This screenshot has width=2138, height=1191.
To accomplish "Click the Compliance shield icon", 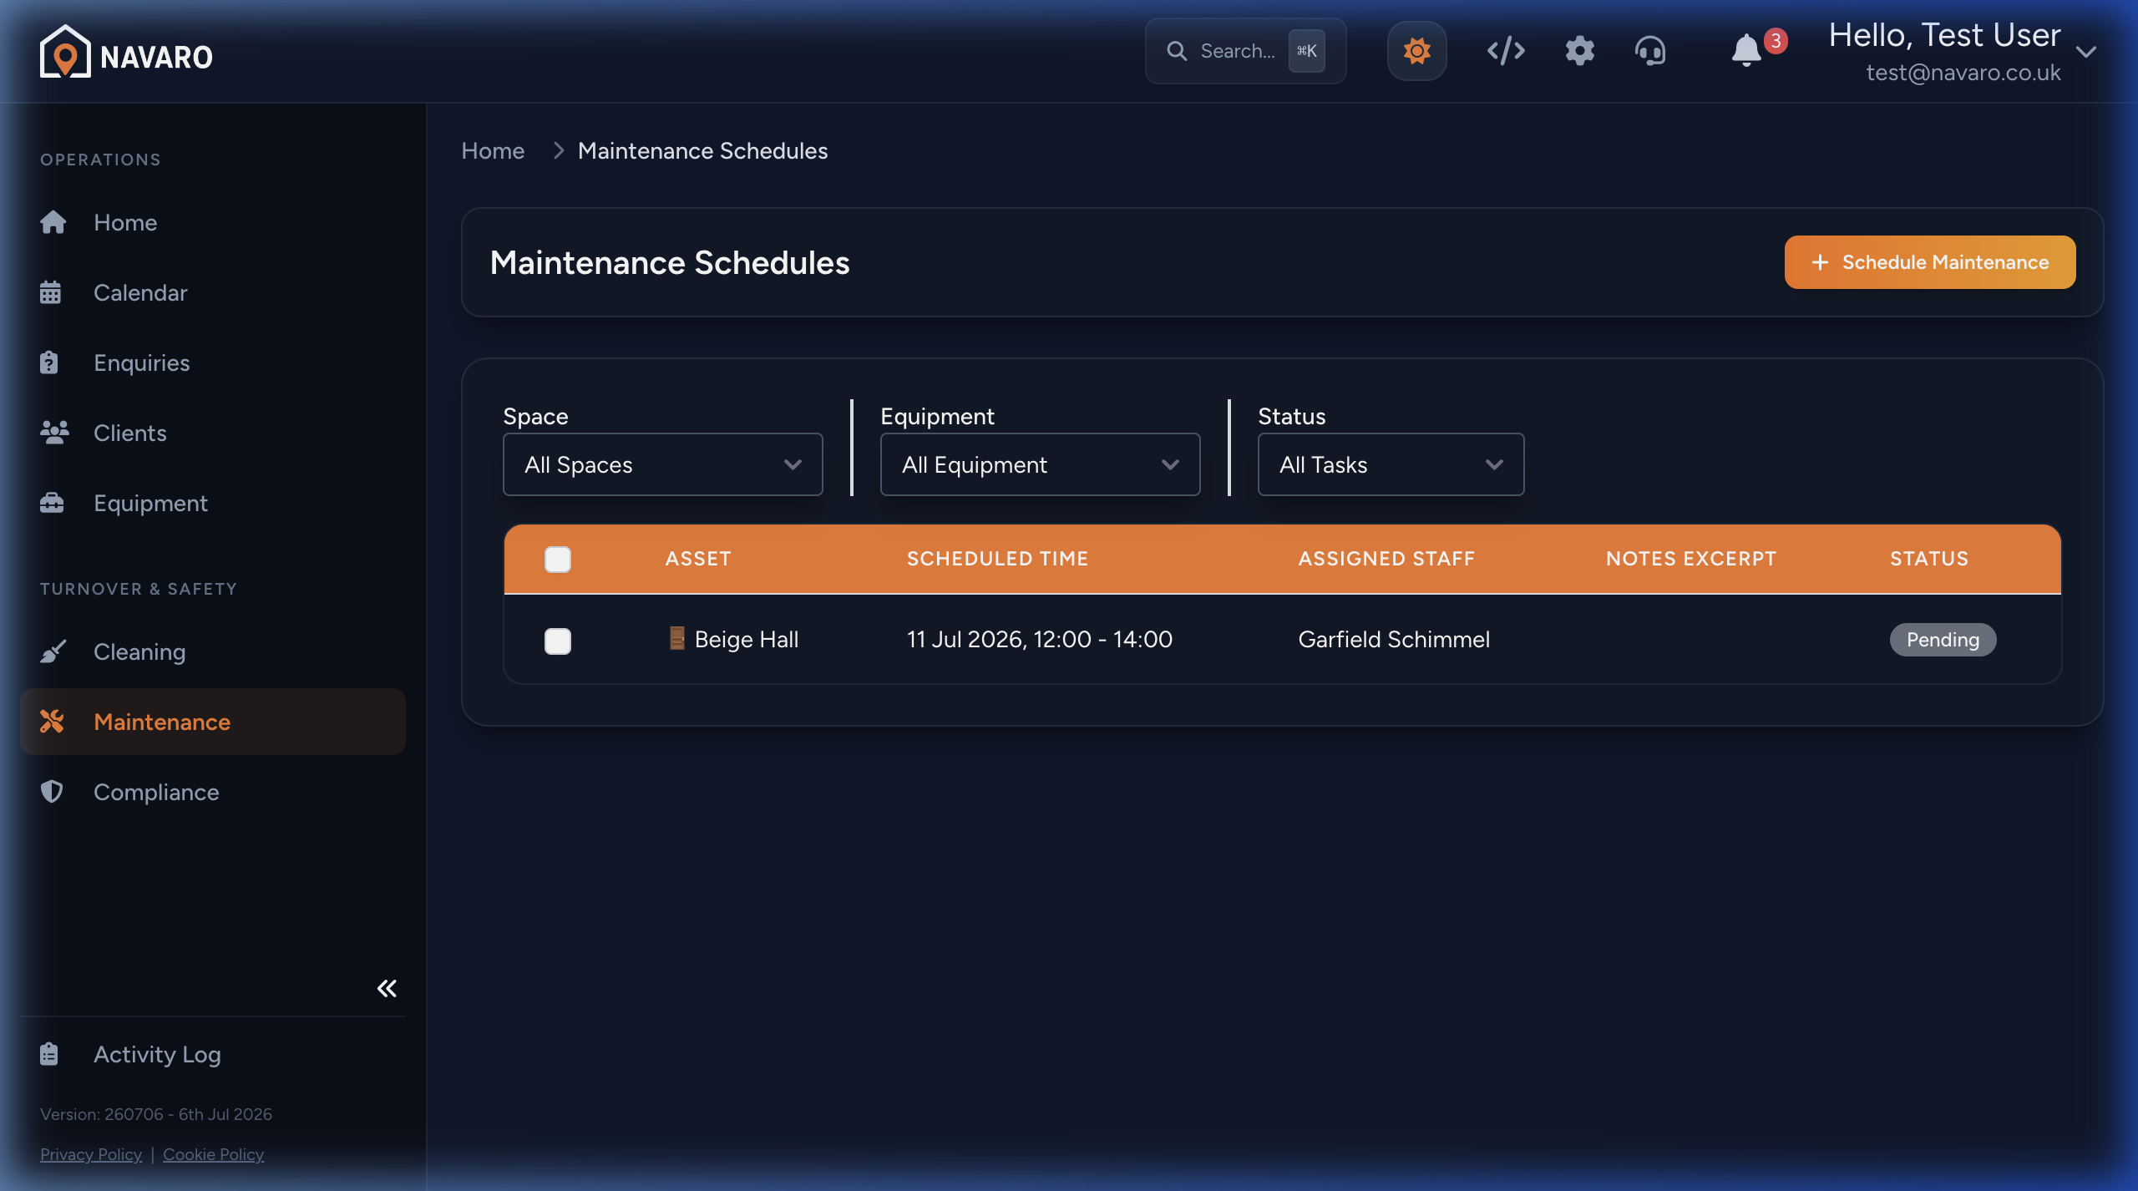I will [x=52, y=792].
